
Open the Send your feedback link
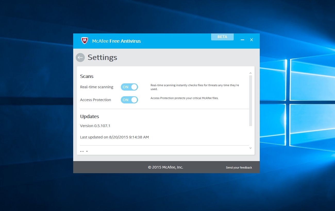(239, 168)
